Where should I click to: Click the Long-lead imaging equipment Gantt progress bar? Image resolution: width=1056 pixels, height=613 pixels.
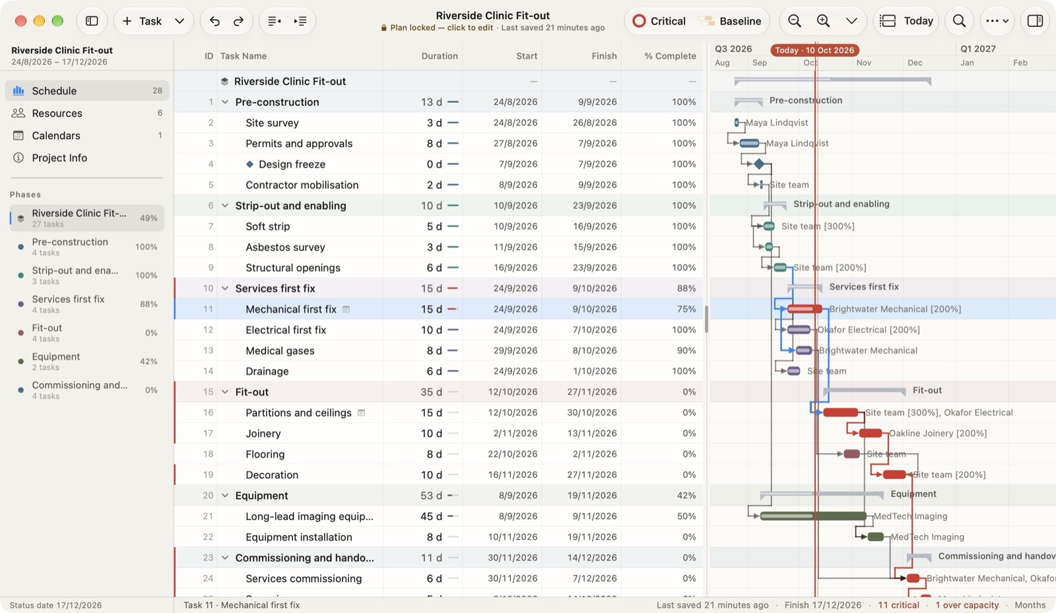[x=813, y=516]
